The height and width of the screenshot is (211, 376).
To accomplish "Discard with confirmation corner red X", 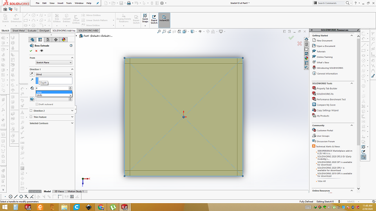I will pyautogui.click(x=300, y=43).
